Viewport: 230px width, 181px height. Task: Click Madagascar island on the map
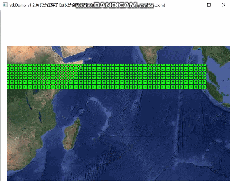click(x=72, y=134)
